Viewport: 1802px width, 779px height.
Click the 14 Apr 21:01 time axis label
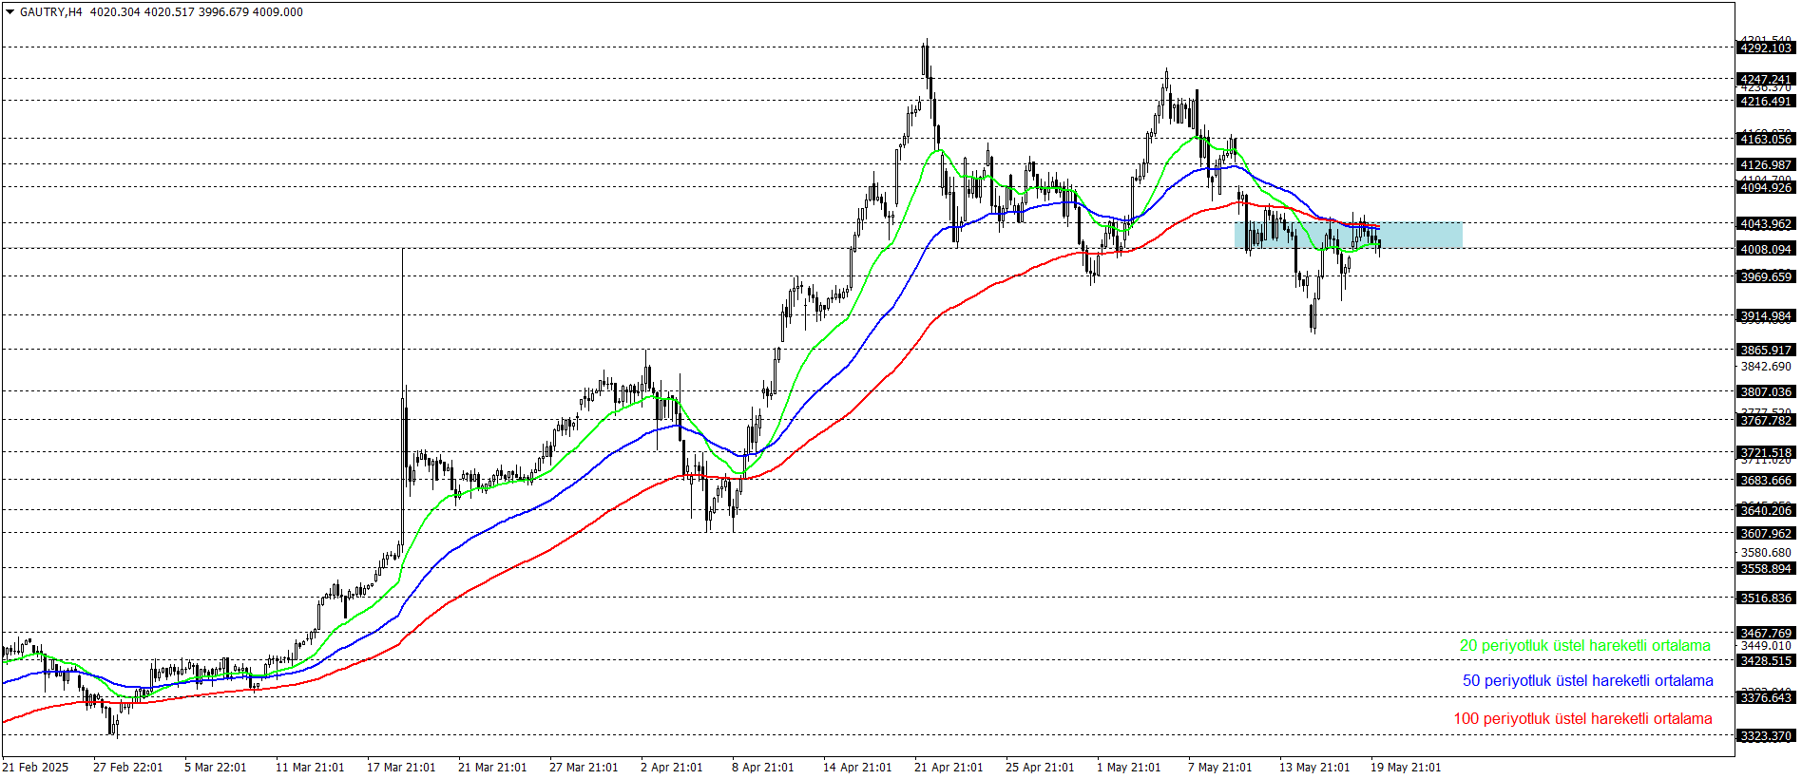point(857,768)
